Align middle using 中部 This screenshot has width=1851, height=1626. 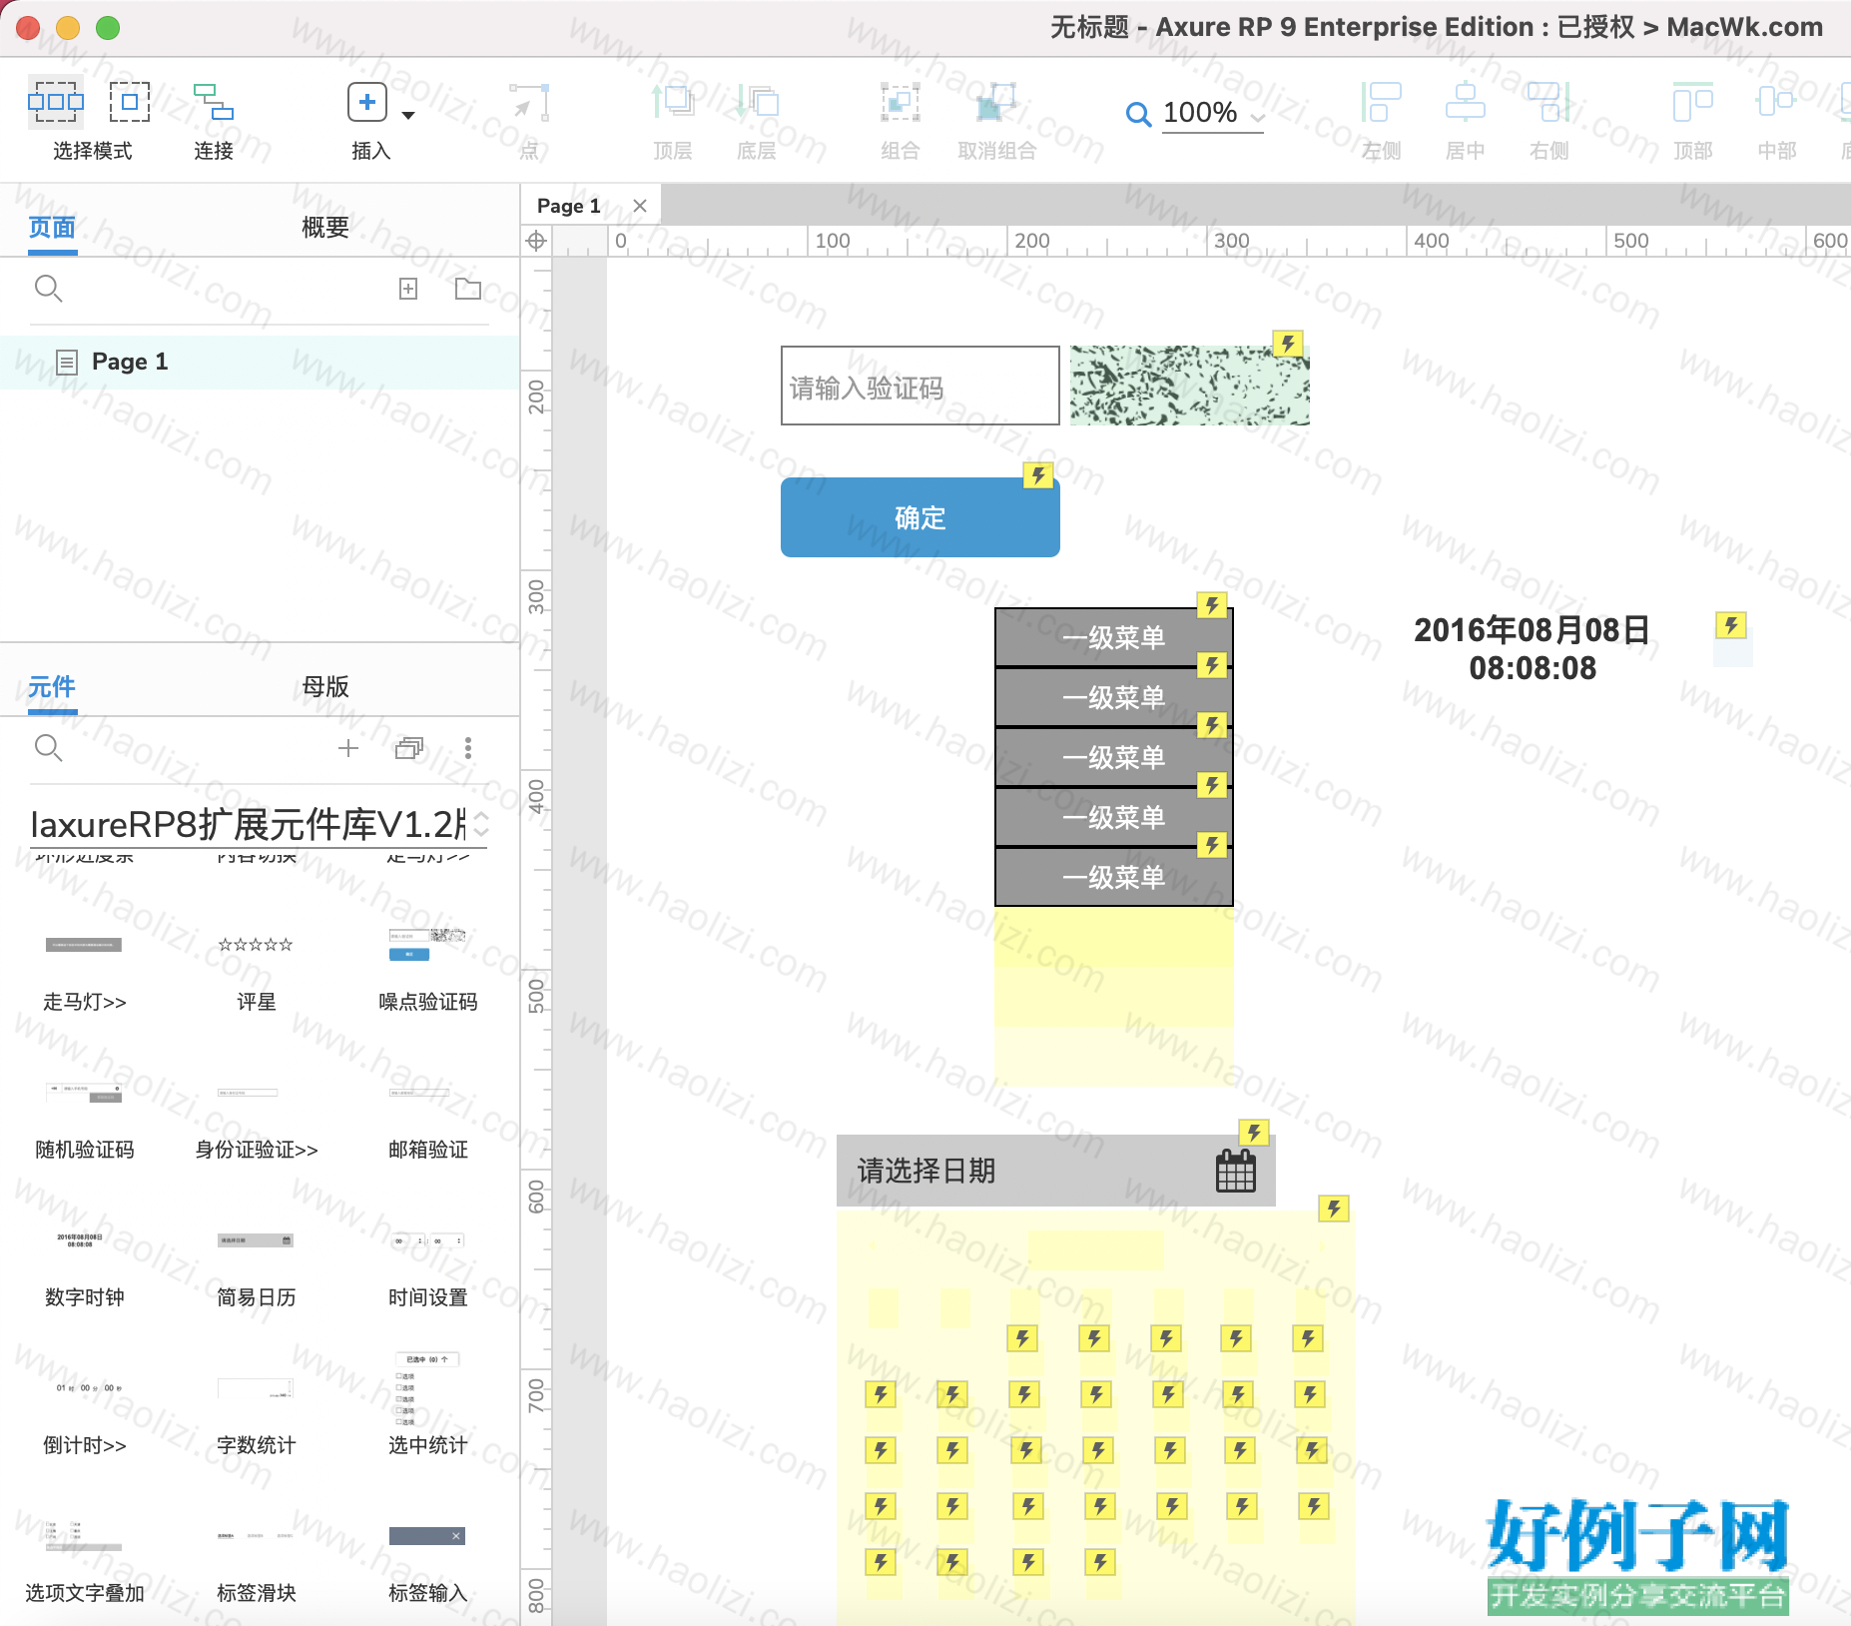pos(1776,103)
